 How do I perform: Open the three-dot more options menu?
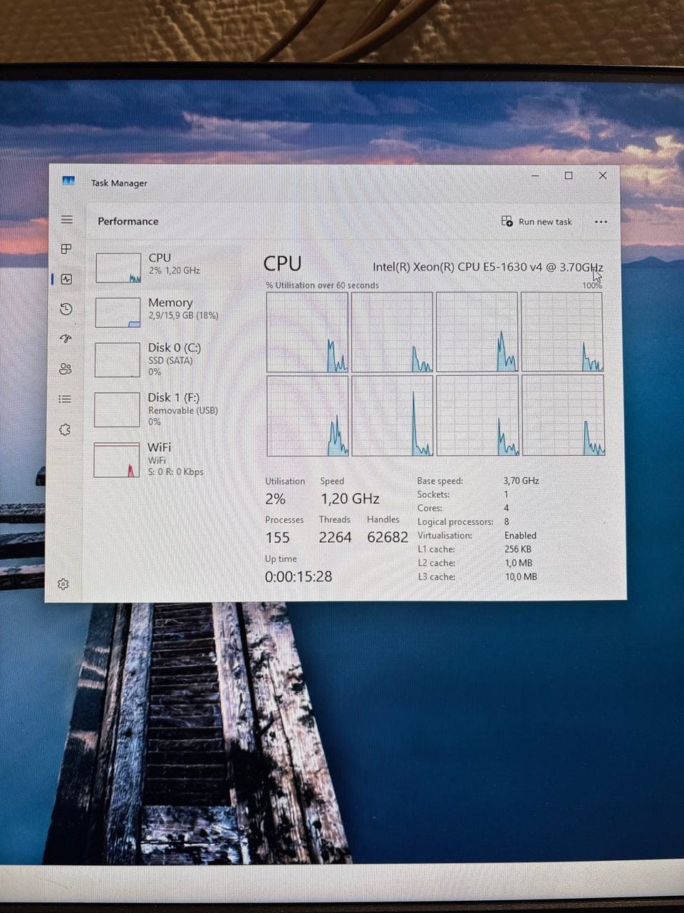(601, 222)
